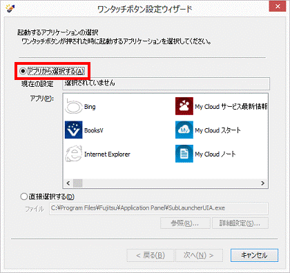The height and width of the screenshot is (273, 290).
Task: Select the Internet Explorer app icon
Action: [74, 154]
